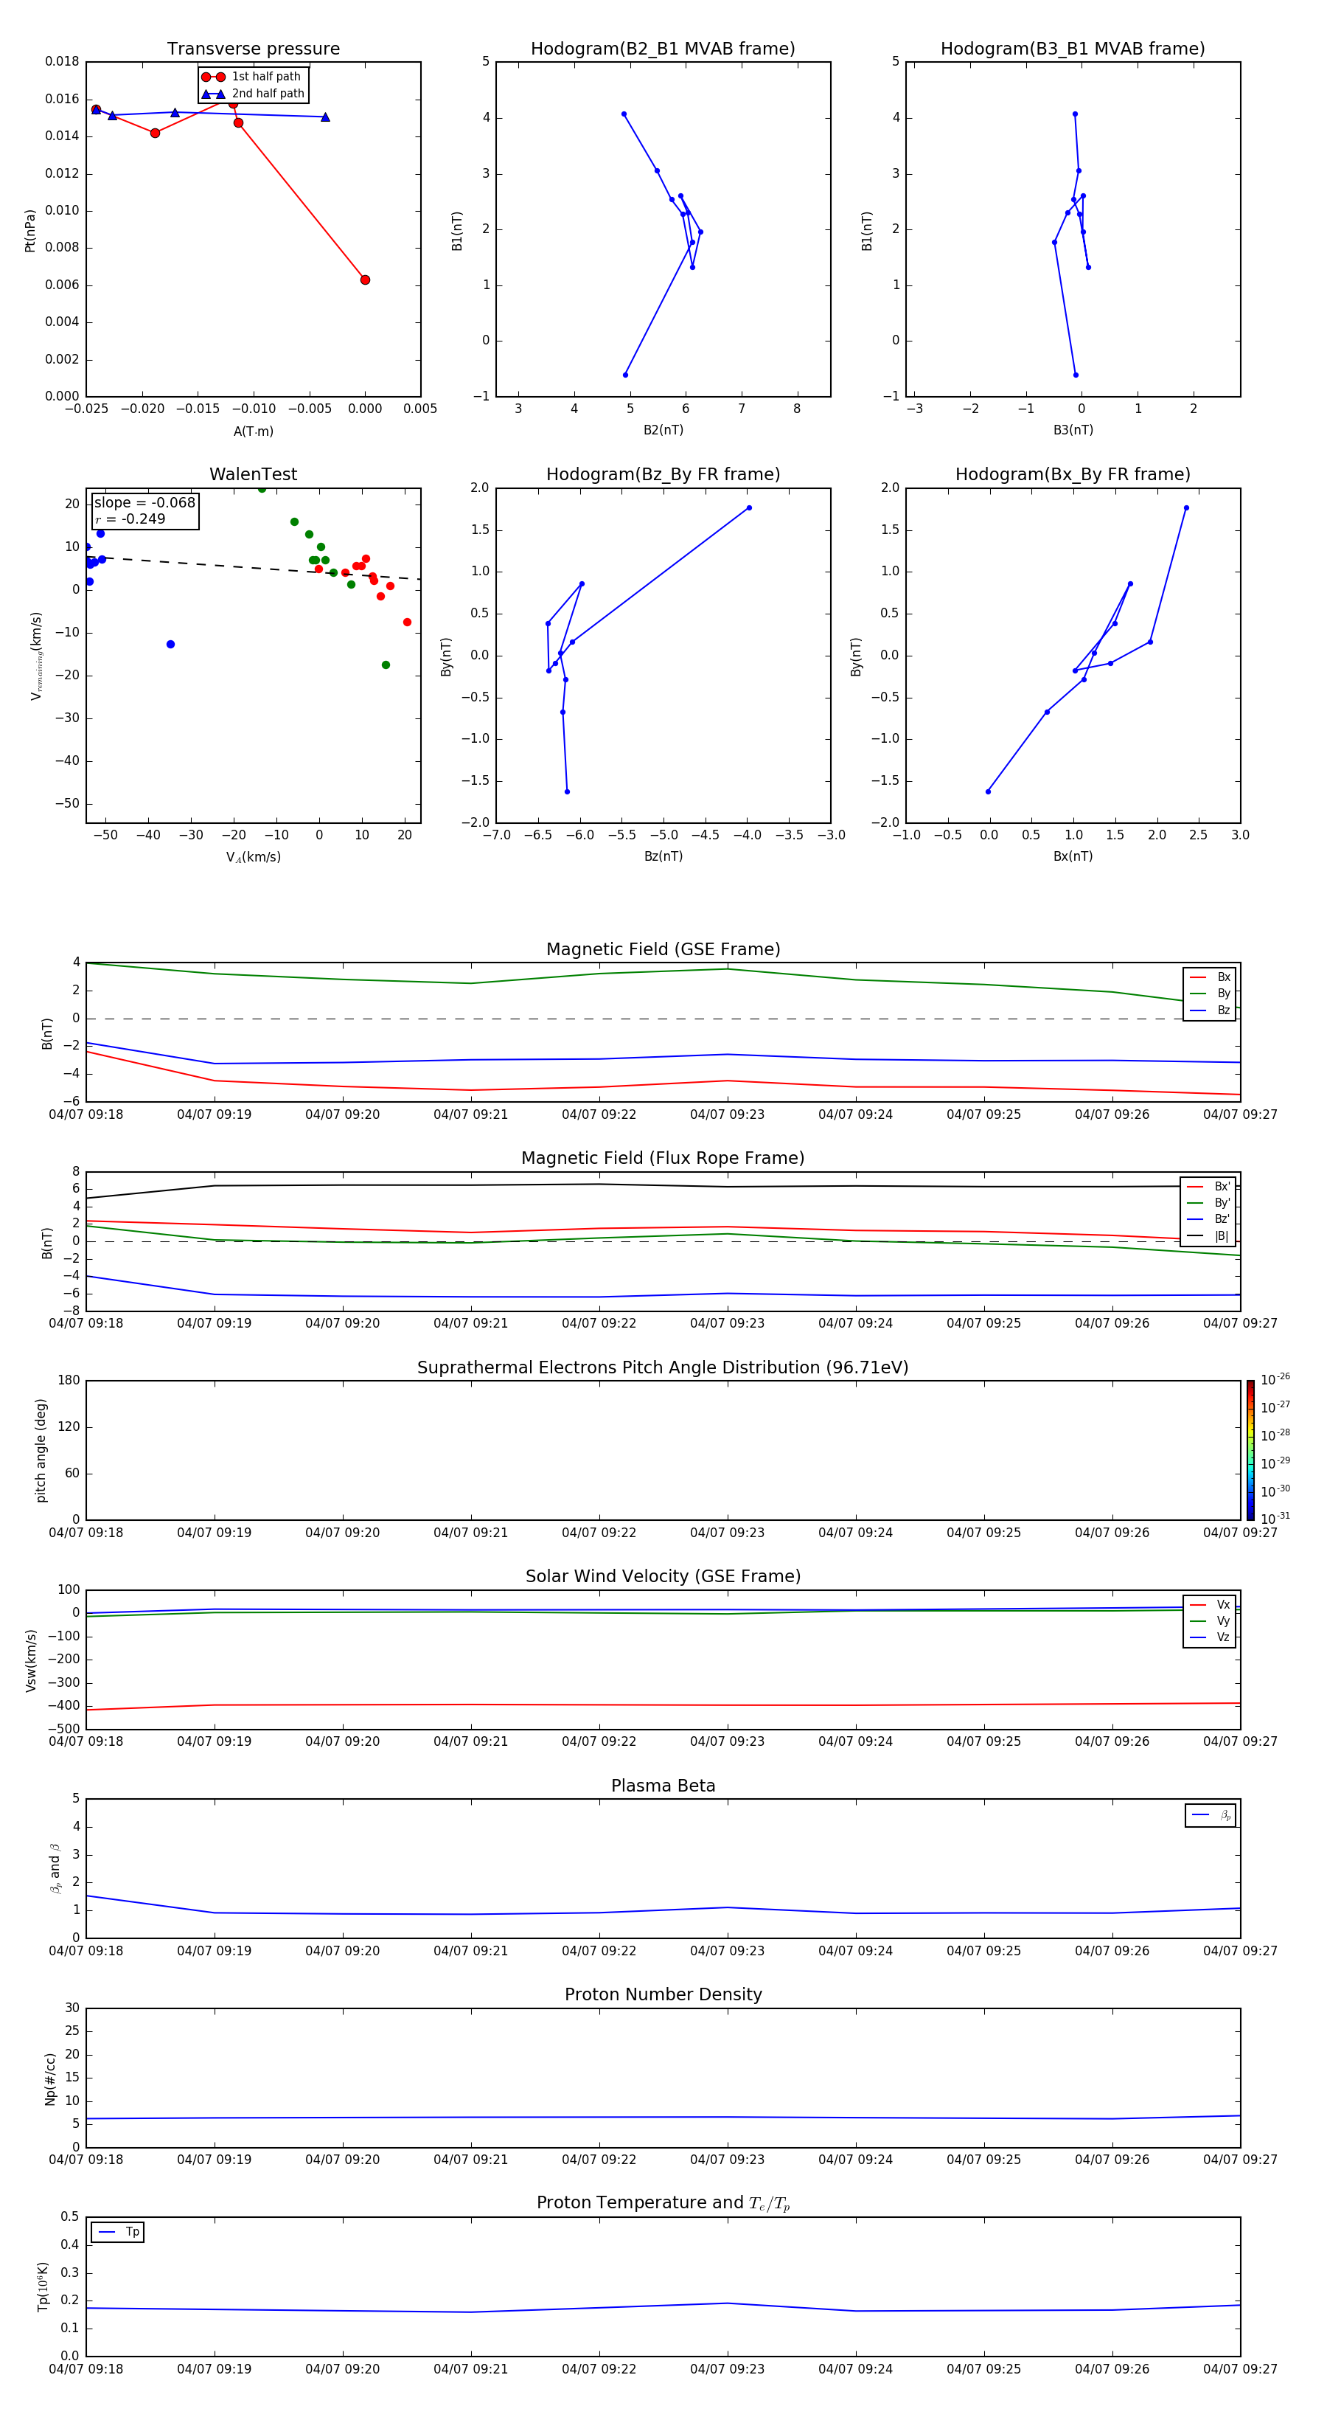Click the Suprathermal Electrons Pitch Angle Distribution title

click(x=663, y=1367)
